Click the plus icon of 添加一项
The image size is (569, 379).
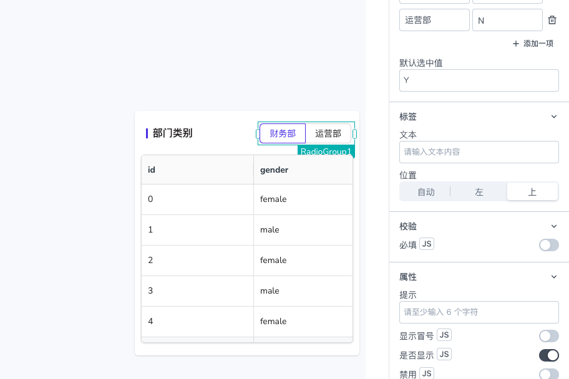click(515, 44)
